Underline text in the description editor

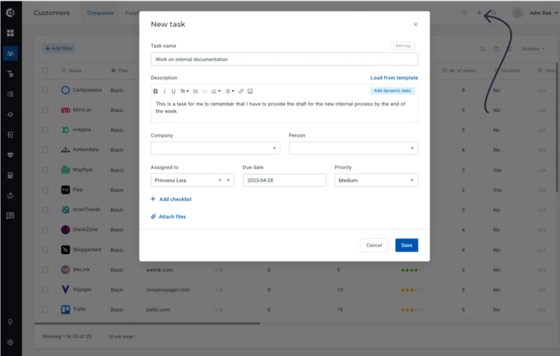click(x=173, y=91)
